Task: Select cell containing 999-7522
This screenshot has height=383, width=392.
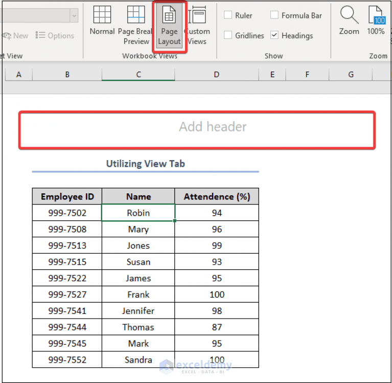Action: coord(67,278)
